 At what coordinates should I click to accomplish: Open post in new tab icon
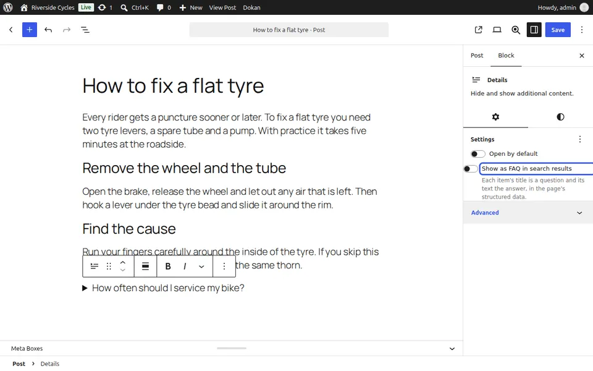point(478,30)
